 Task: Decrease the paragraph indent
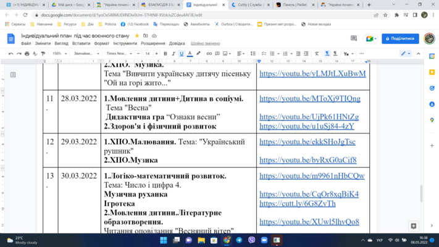[x=298, y=54]
